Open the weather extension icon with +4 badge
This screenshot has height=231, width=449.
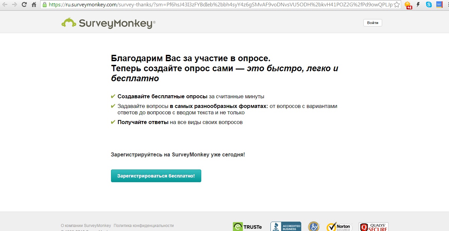tap(408, 5)
